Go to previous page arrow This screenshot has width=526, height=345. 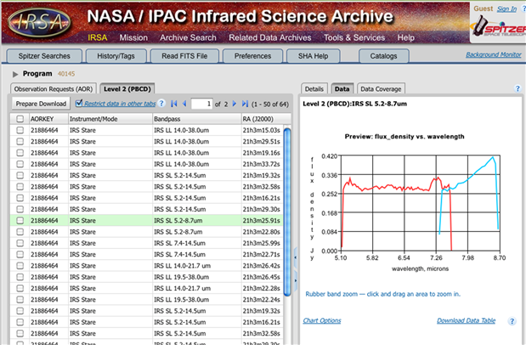[x=184, y=104]
